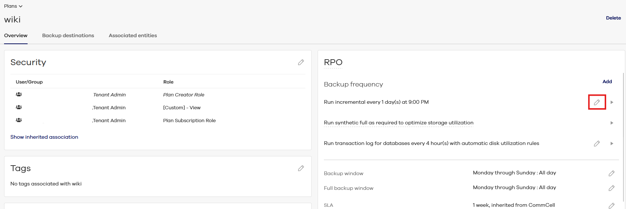
Task: Edit the Full backup window setting
Action: click(611, 188)
